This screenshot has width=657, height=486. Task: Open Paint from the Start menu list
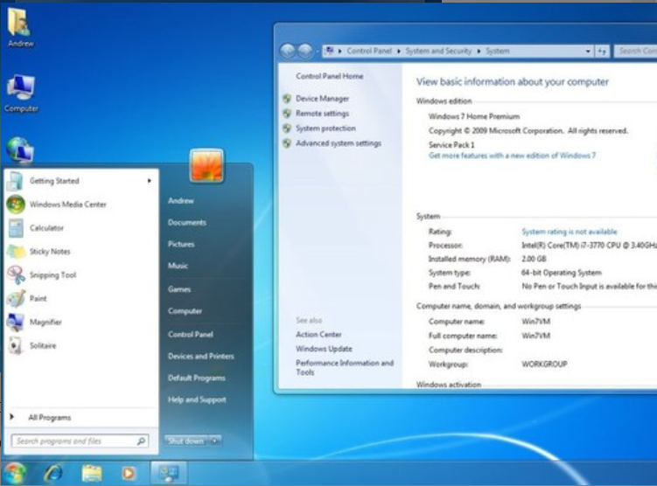[x=38, y=299]
